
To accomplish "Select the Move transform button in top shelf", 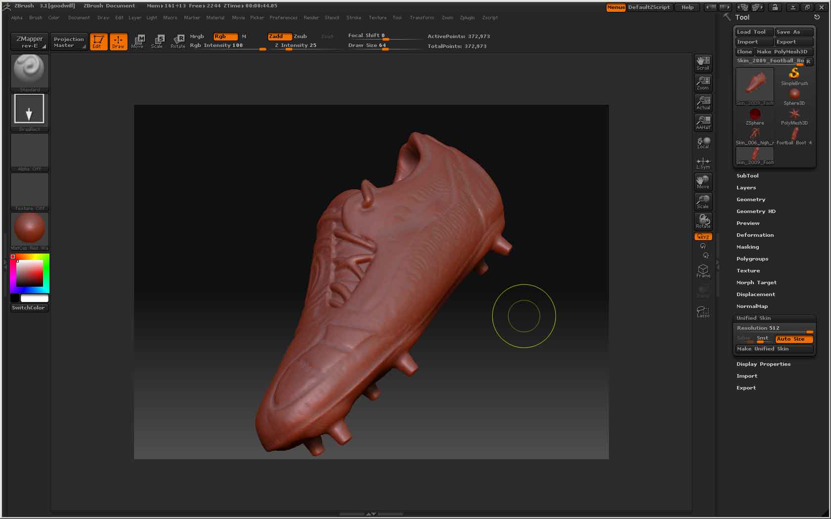I will point(138,42).
